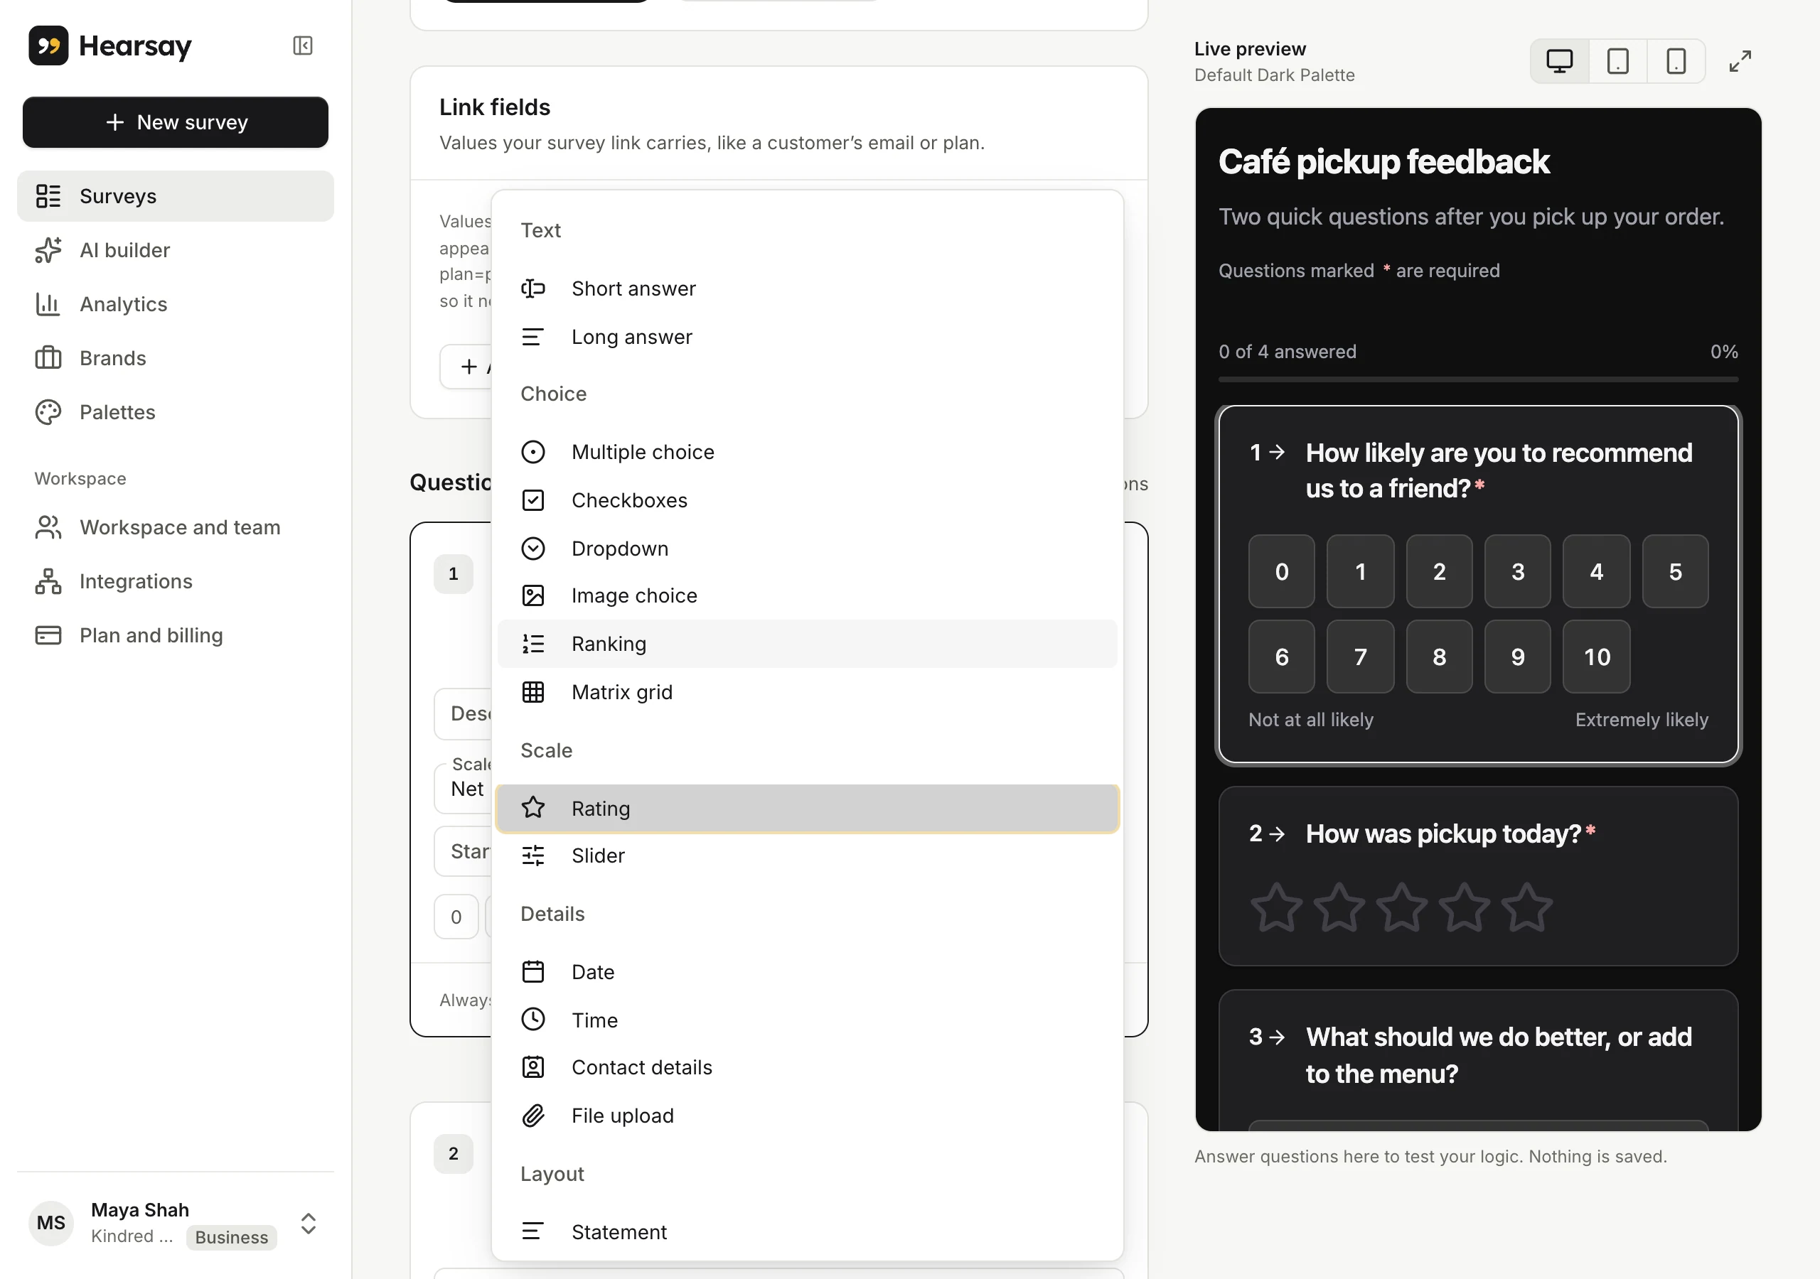Switch live preview to desktop view
1820x1279 pixels.
coord(1559,61)
